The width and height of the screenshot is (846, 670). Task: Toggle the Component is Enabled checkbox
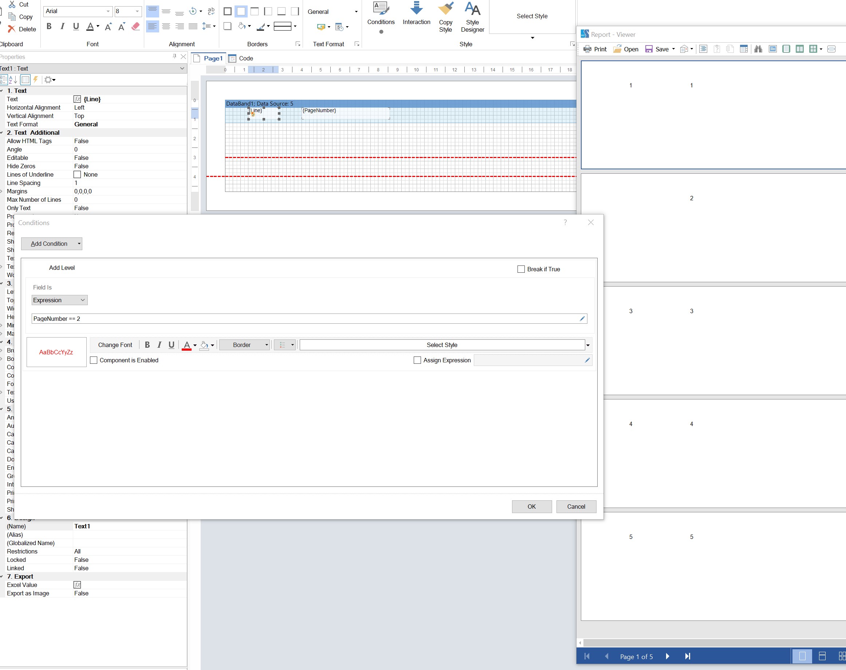point(94,360)
